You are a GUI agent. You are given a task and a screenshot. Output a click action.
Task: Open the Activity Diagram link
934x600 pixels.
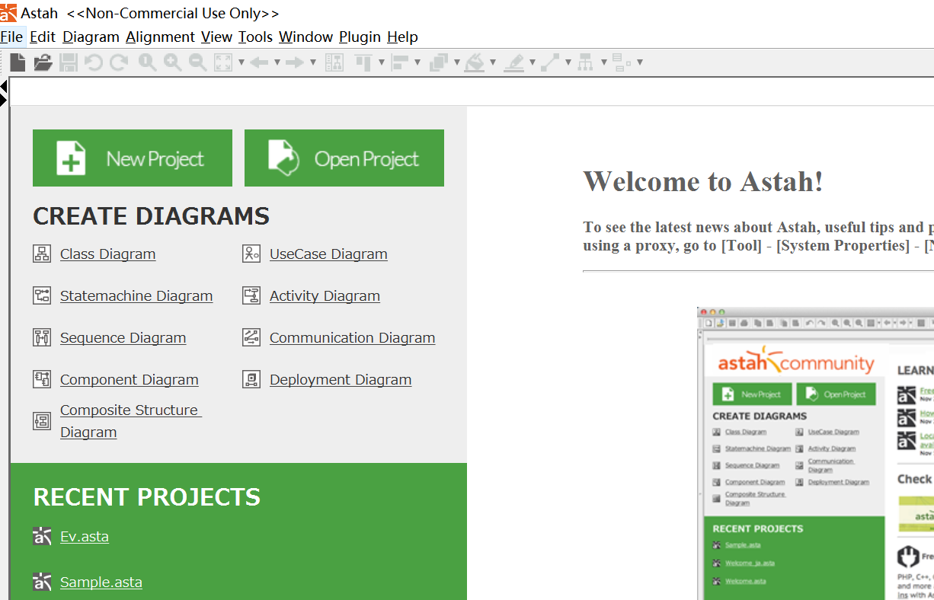pos(325,296)
